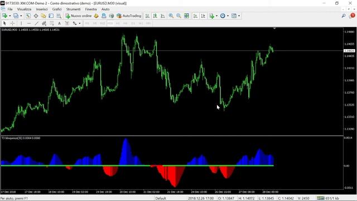357x201 pixels.
Task: Switch chart to bar chart icon
Action: (x=147, y=16)
